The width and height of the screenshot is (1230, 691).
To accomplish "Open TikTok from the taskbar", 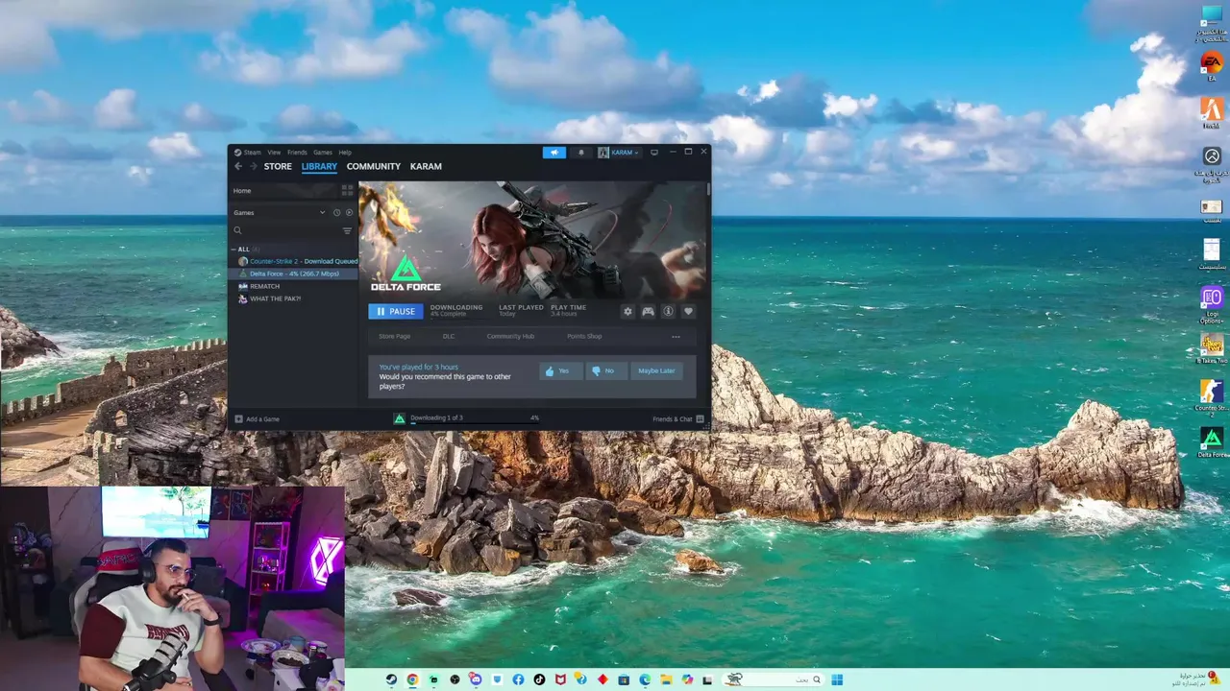I will pyautogui.click(x=539, y=679).
